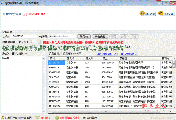Select group number cell 37158078
176x120 pixels.
tap(57, 63)
